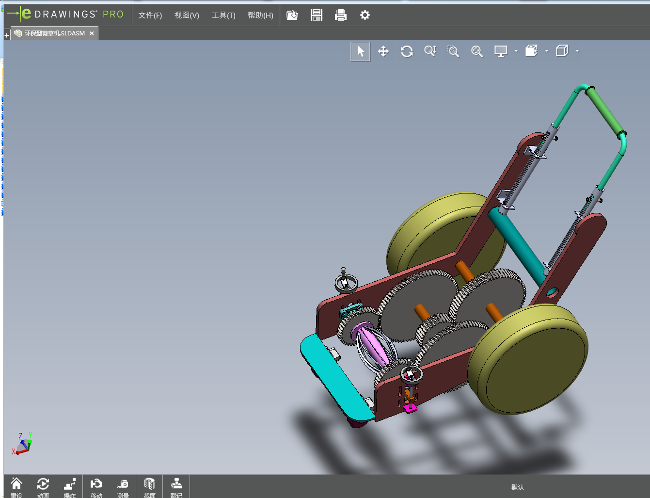Close the 环保型剪草机.SLDASM tab
The width and height of the screenshot is (650, 498).
92,33
